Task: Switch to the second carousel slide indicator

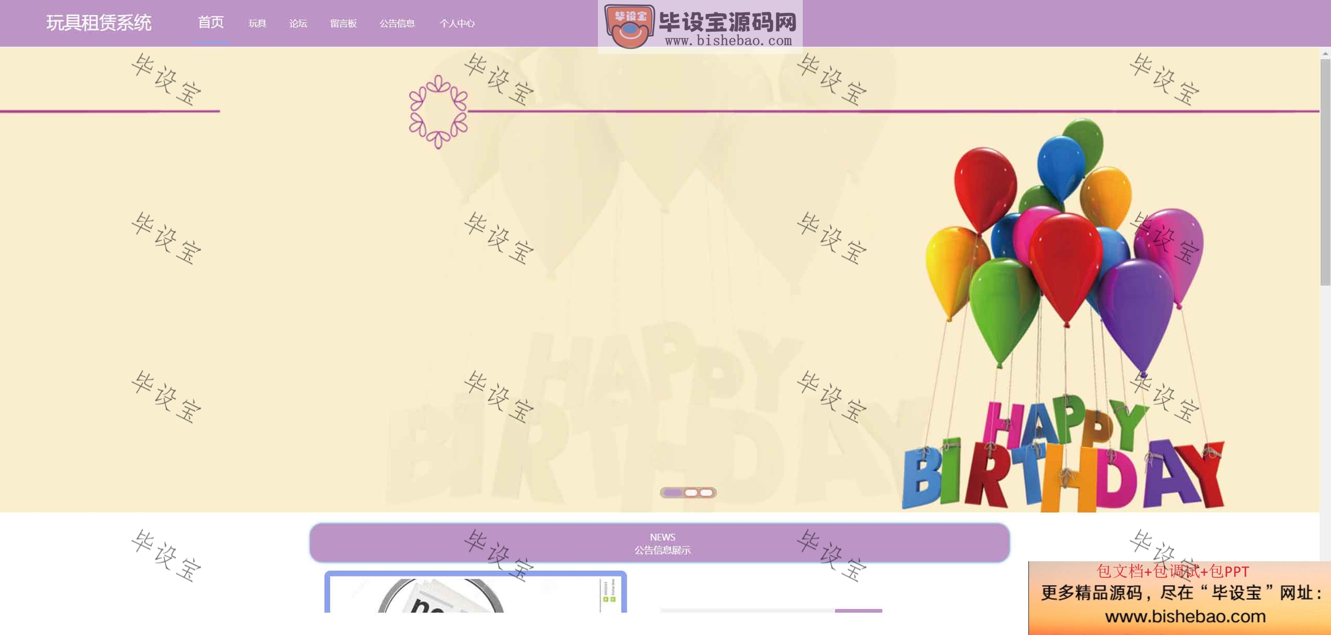Action: pyautogui.click(x=691, y=492)
